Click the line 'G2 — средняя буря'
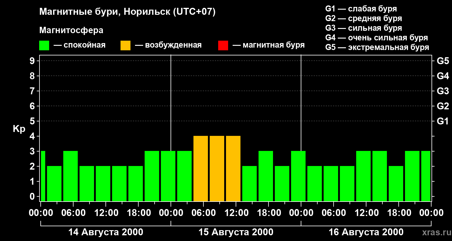The width and height of the screenshot is (452, 241). point(364,18)
